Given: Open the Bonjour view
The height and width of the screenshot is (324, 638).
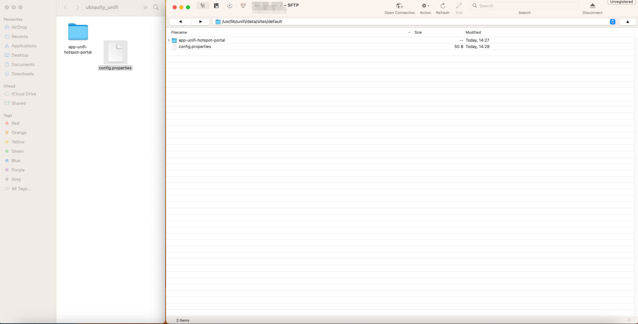Looking at the screenshot, I should click(243, 6).
